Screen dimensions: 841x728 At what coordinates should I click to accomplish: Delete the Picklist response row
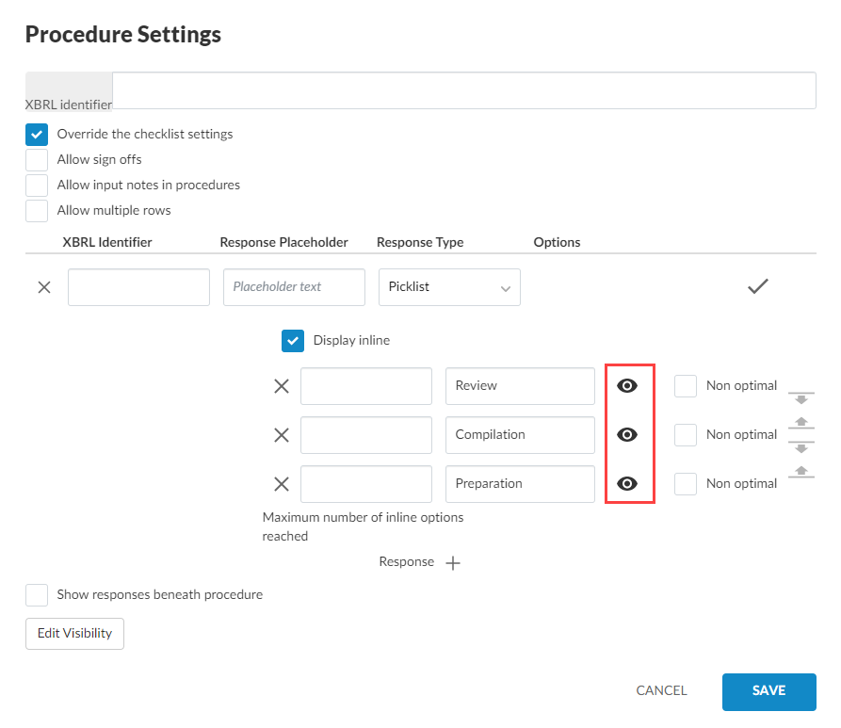(44, 287)
